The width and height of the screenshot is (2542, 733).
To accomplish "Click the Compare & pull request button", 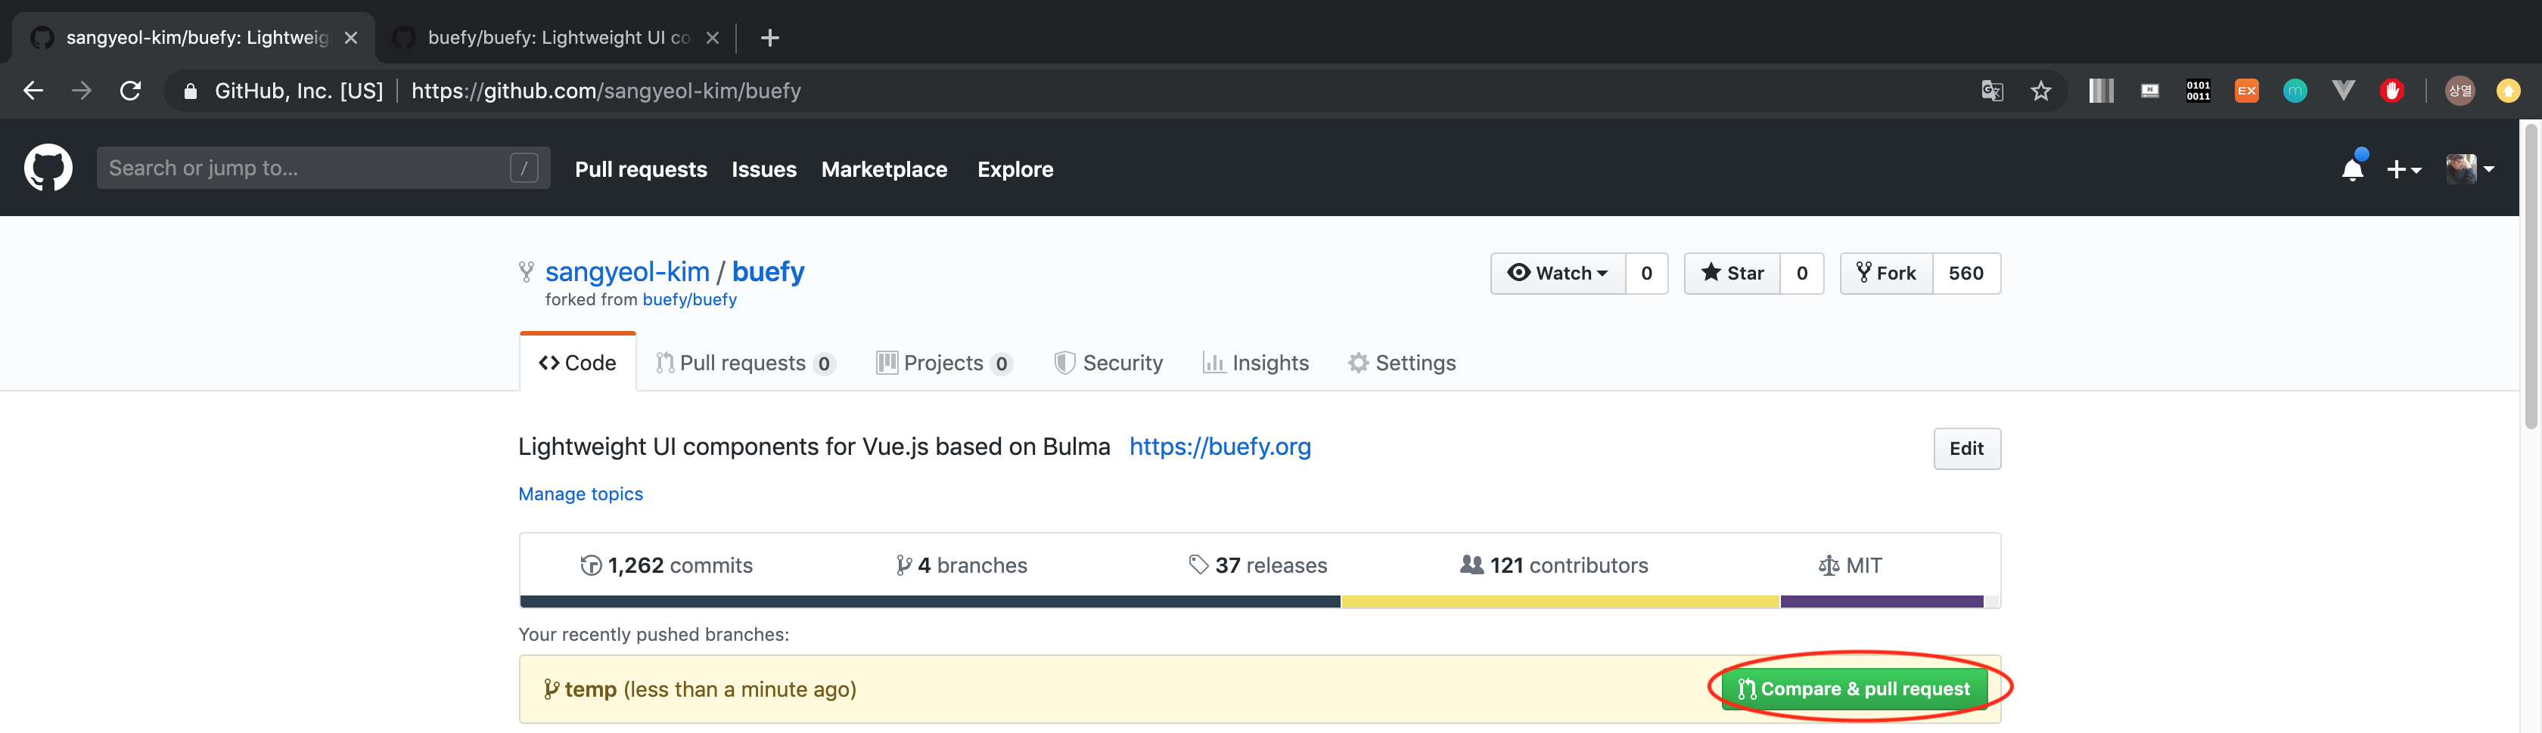I will (x=1854, y=688).
